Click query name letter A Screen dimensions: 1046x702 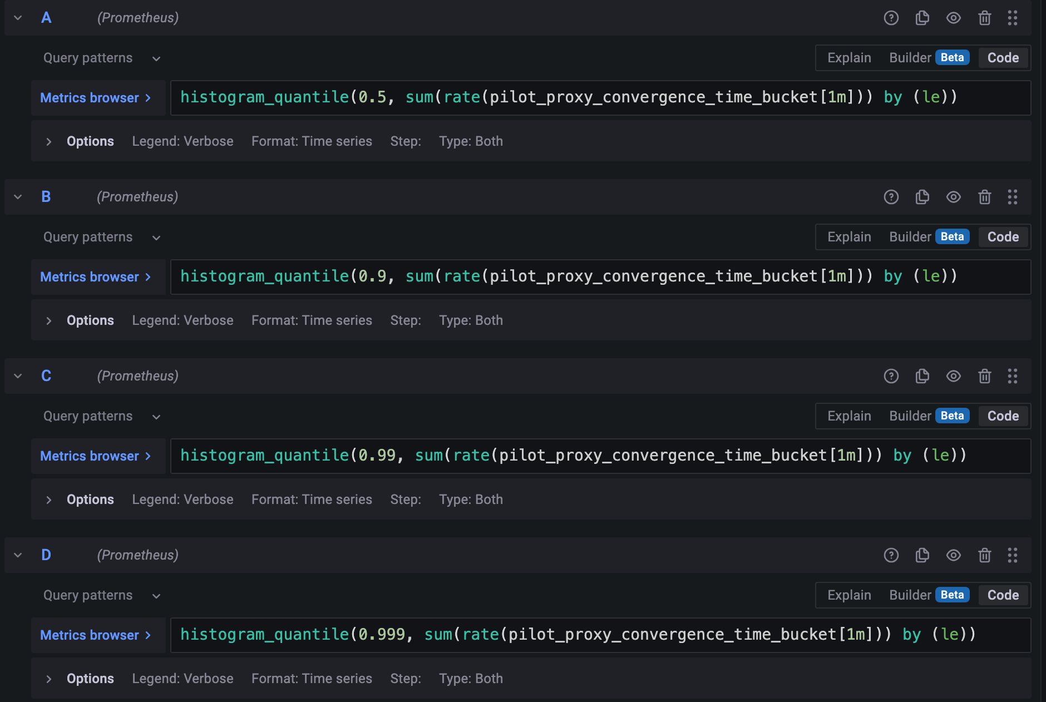46,18
